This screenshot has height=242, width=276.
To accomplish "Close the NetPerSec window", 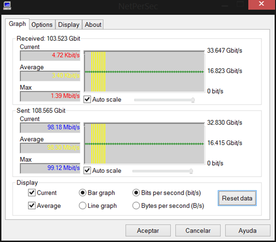I will coord(262,4).
